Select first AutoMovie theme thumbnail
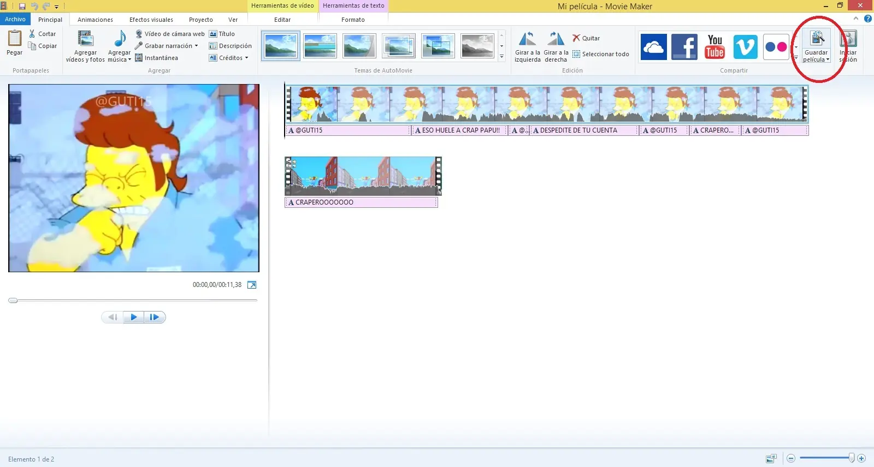 click(281, 46)
